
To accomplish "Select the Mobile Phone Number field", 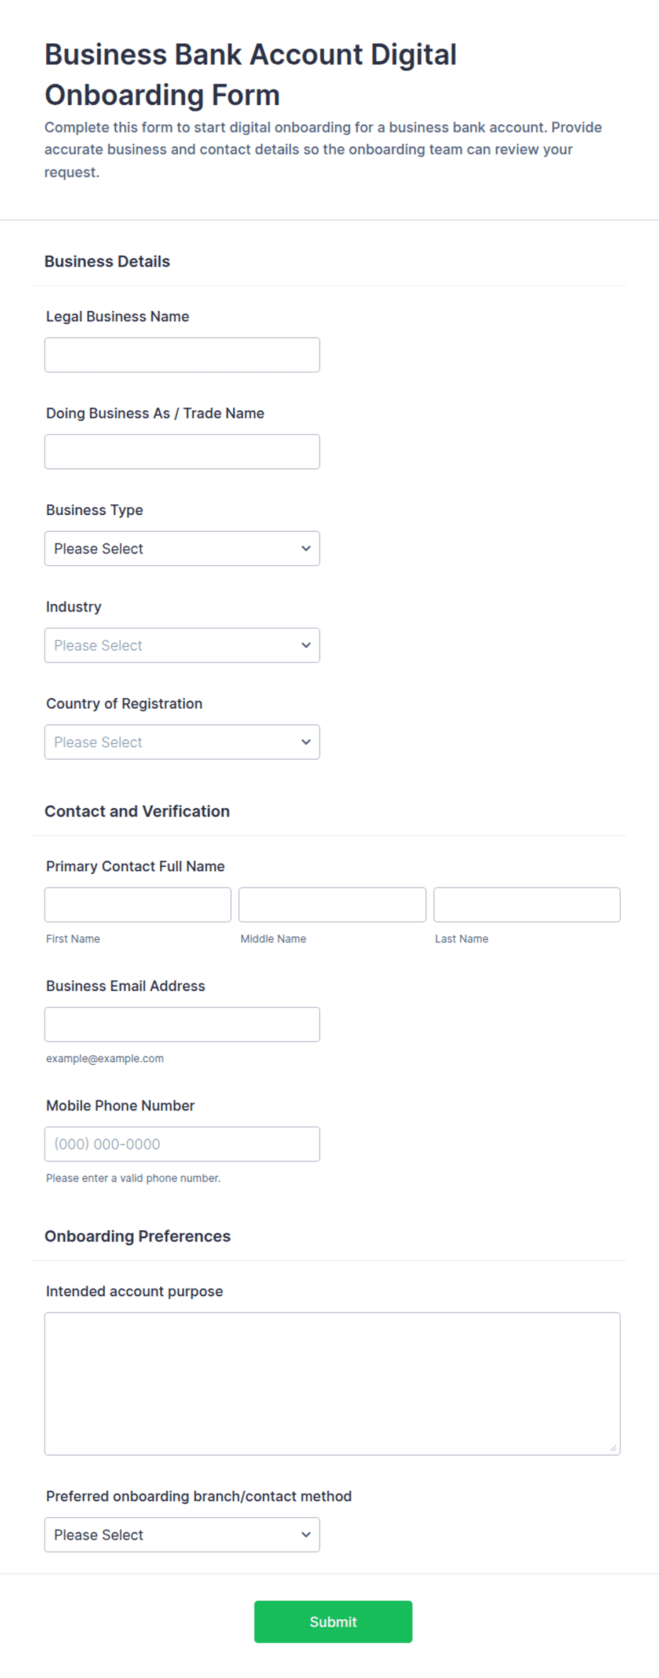I will pos(182,1144).
